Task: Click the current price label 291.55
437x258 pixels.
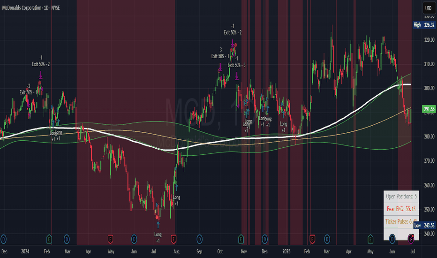Action: click(429, 109)
